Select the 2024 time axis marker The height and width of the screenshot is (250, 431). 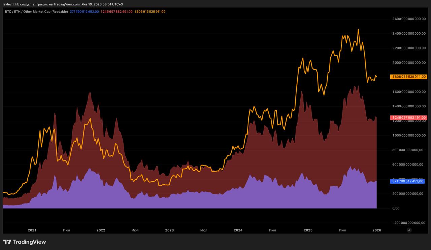[238, 230]
